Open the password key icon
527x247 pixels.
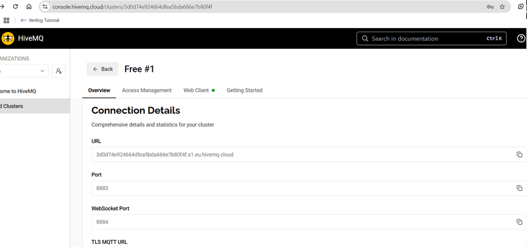coord(490,7)
